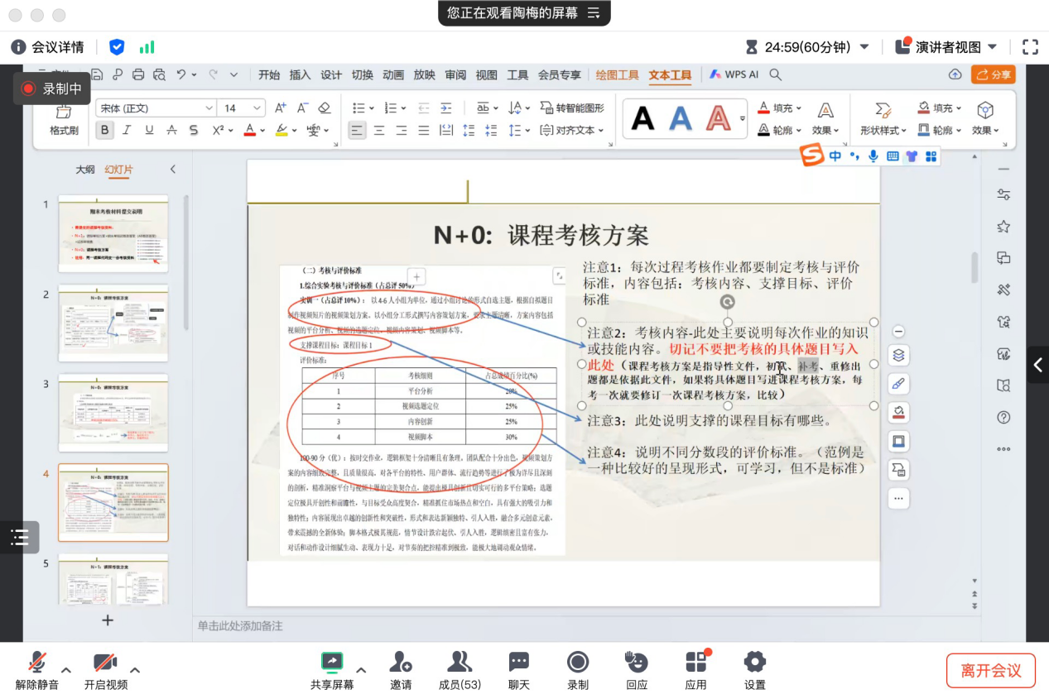The width and height of the screenshot is (1049, 699).
Task: Open meeting settings gear
Action: click(754, 662)
